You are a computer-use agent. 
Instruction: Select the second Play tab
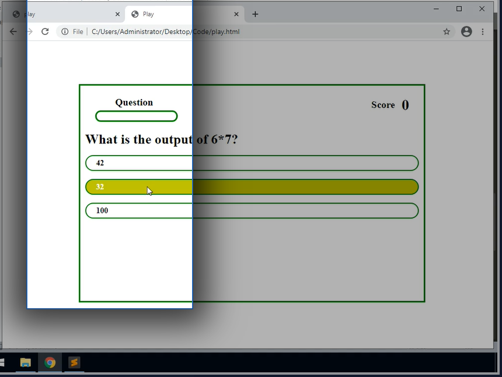pos(175,14)
